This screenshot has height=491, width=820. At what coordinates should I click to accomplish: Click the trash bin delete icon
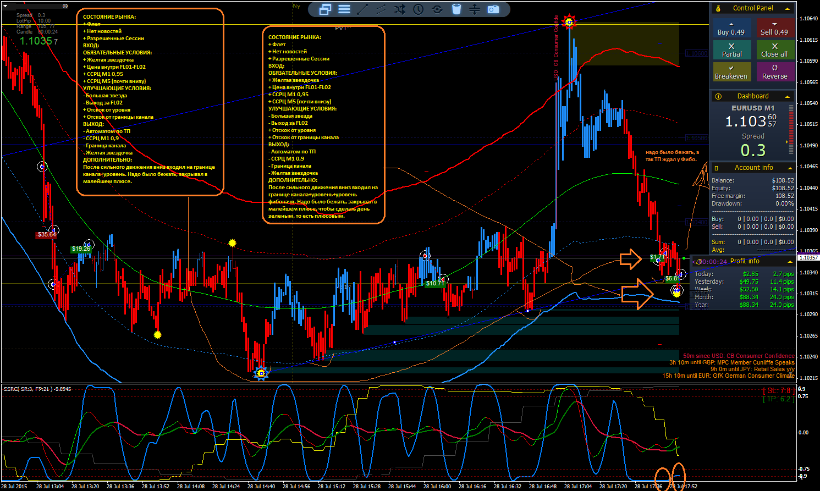click(x=456, y=9)
